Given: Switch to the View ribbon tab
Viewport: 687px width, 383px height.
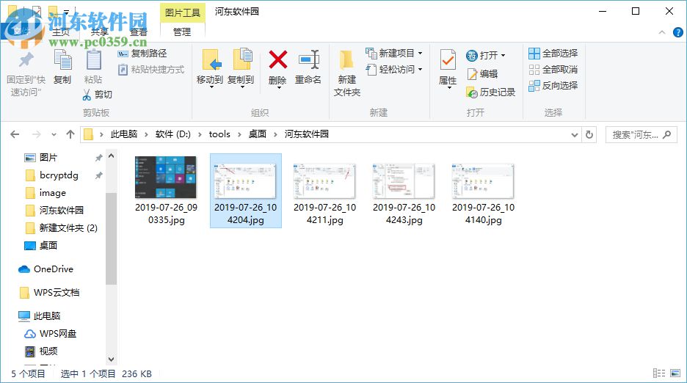Looking at the screenshot, I should (x=139, y=32).
